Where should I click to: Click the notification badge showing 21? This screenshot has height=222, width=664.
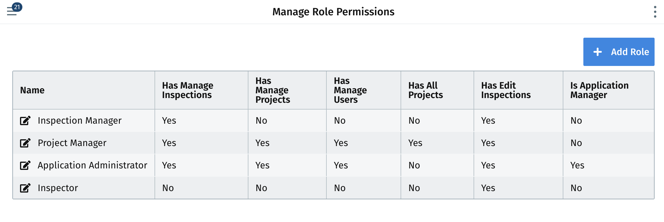17,7
